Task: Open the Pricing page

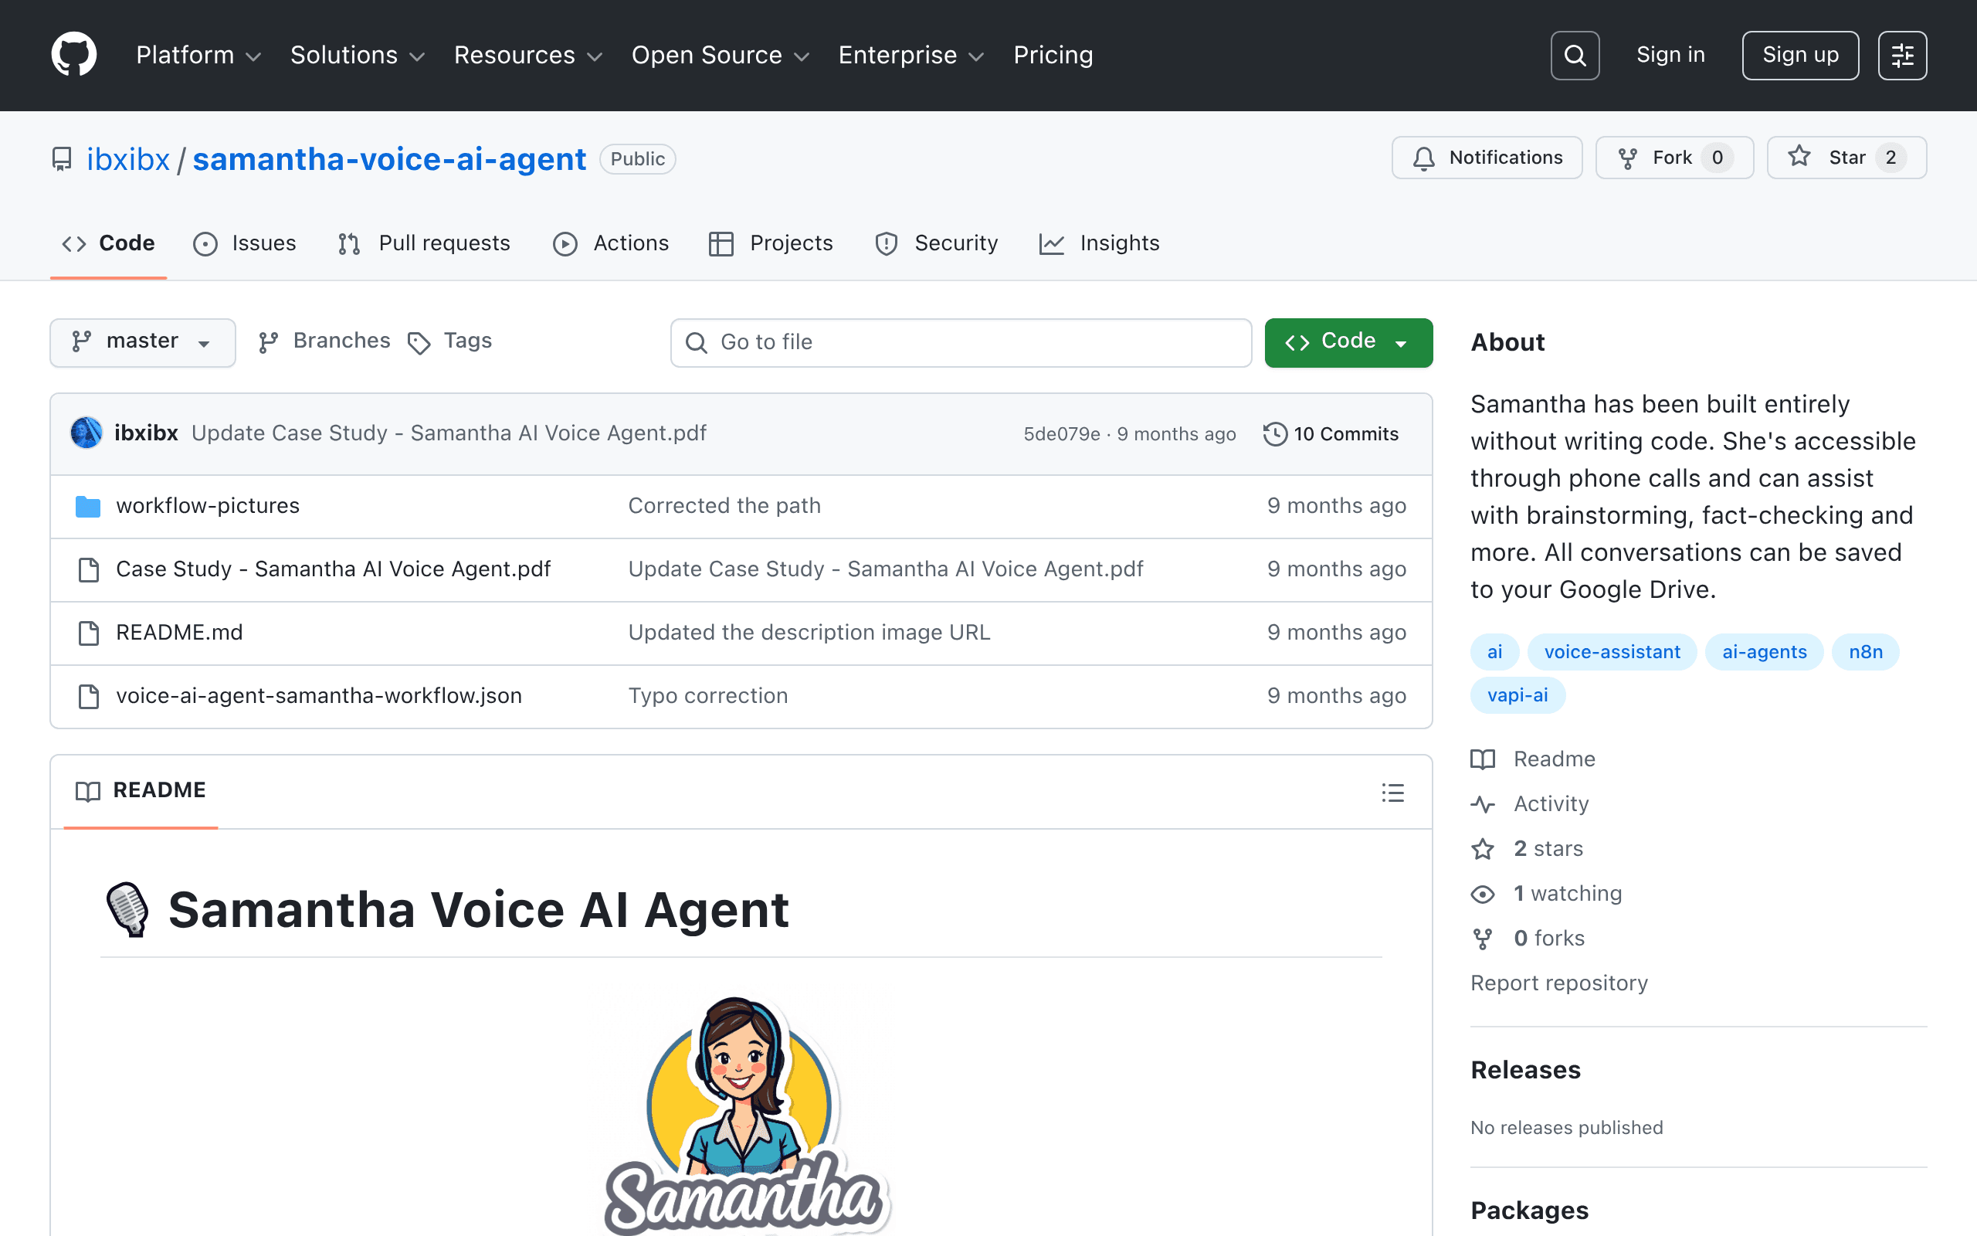Action: [1053, 56]
